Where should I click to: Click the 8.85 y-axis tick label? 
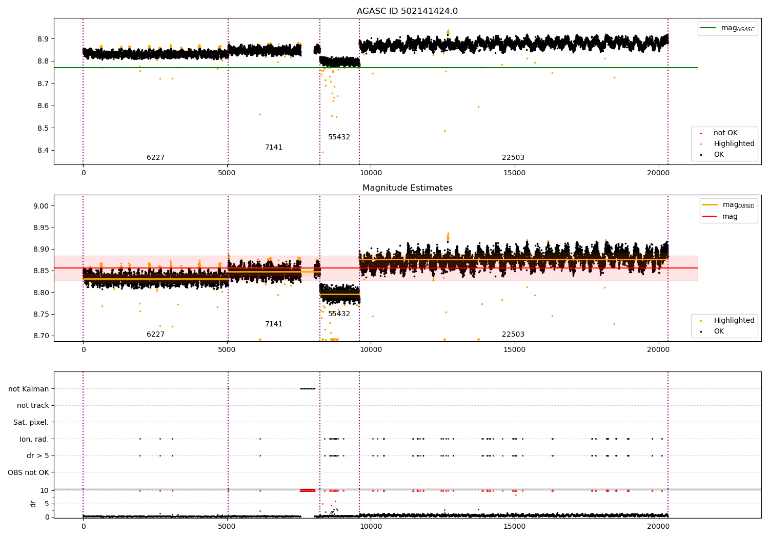(41, 271)
